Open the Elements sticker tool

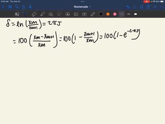pos(67,14)
